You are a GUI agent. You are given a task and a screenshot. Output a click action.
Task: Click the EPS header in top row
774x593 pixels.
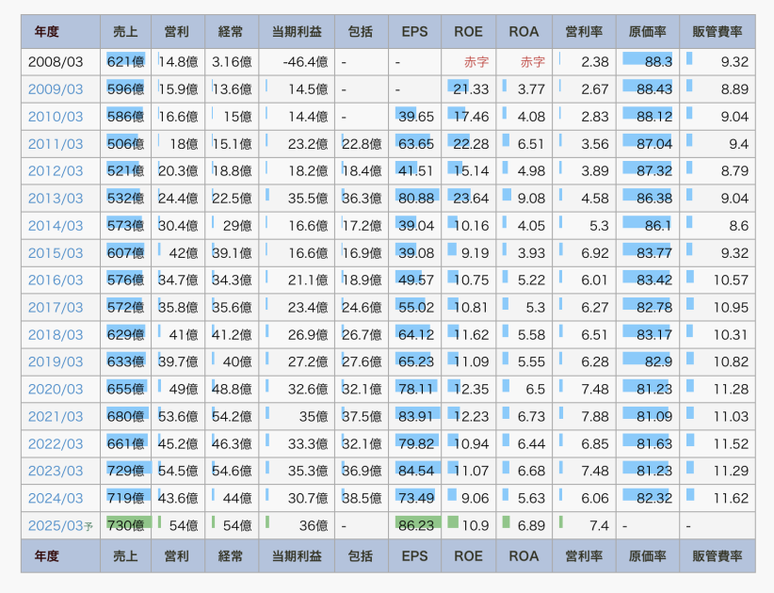(414, 31)
